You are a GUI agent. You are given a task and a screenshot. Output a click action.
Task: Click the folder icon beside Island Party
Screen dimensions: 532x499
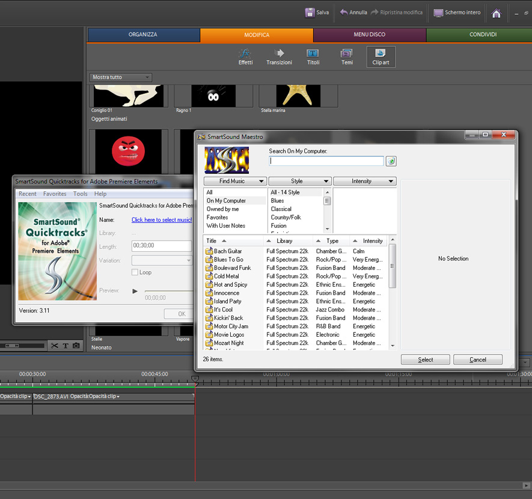(x=209, y=301)
